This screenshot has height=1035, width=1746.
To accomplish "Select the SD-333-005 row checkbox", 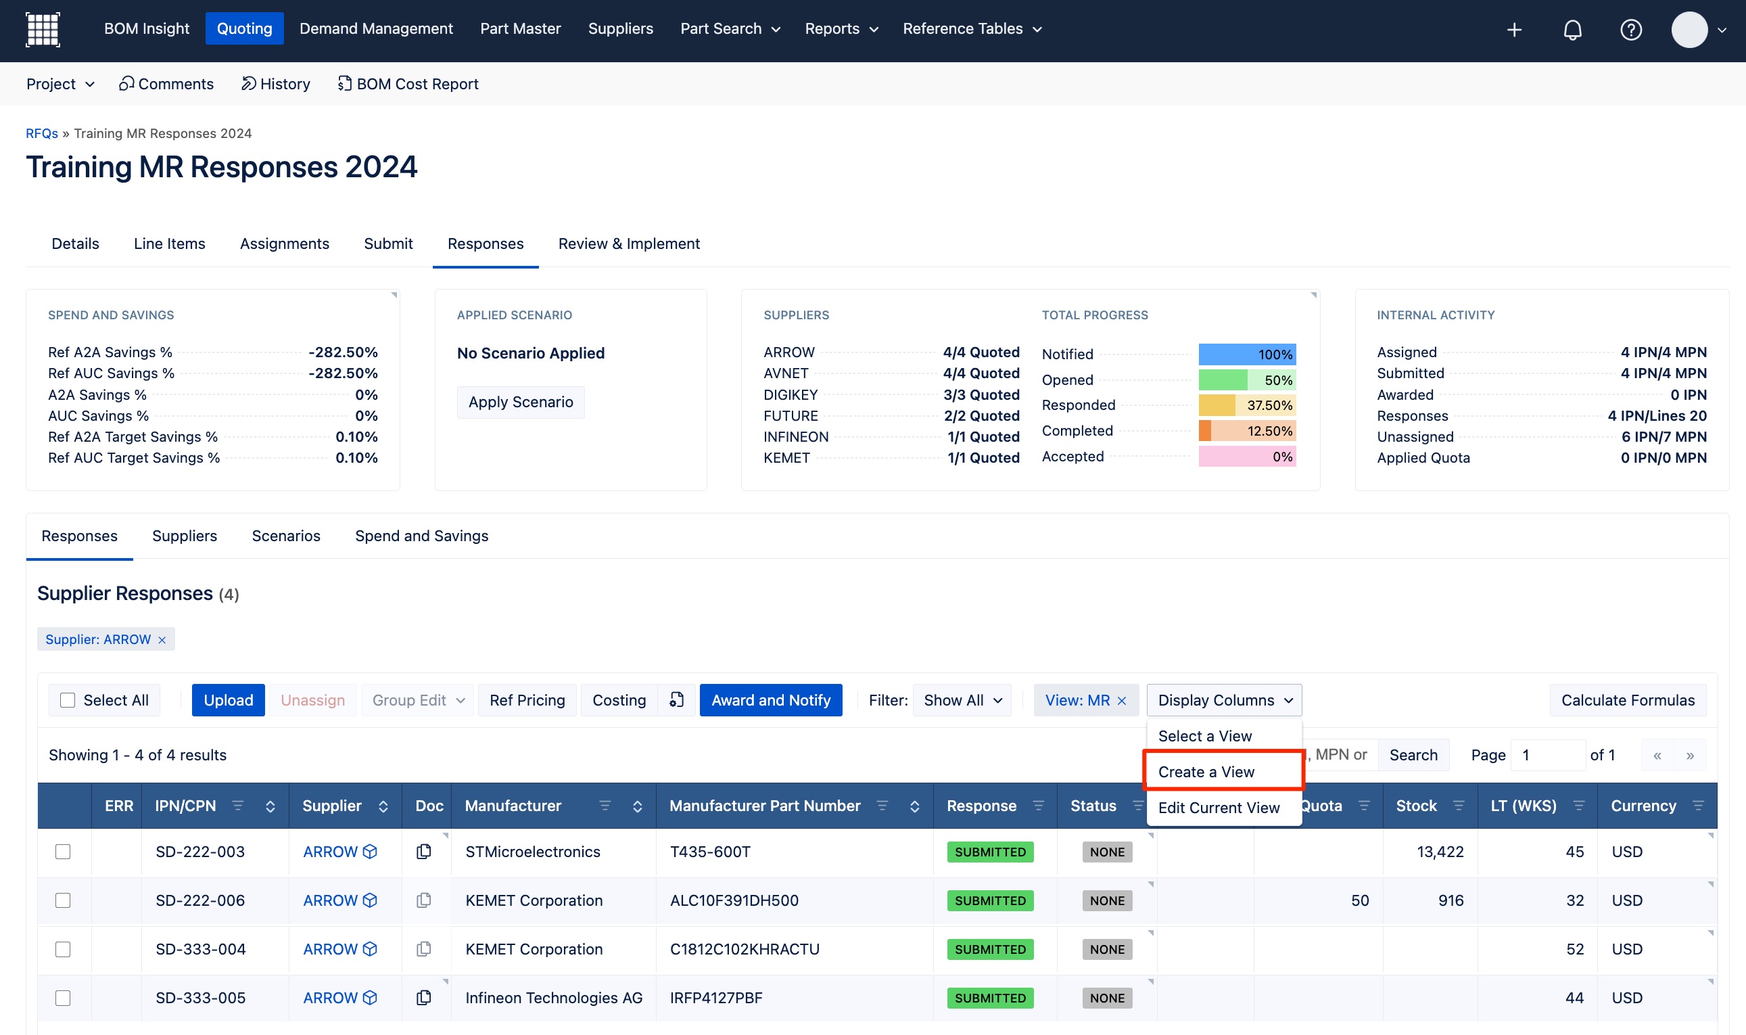I will click(63, 998).
